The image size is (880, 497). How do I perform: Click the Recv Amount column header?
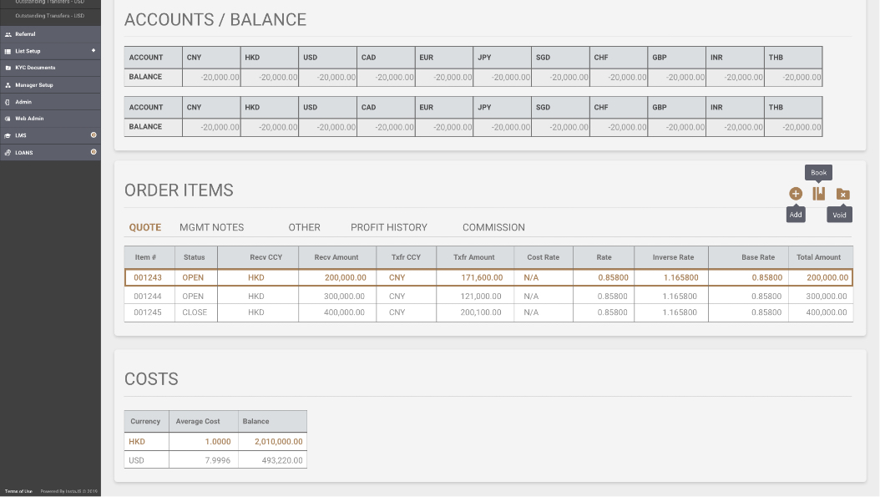point(336,257)
